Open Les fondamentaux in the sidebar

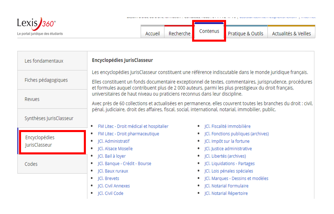click(x=52, y=61)
